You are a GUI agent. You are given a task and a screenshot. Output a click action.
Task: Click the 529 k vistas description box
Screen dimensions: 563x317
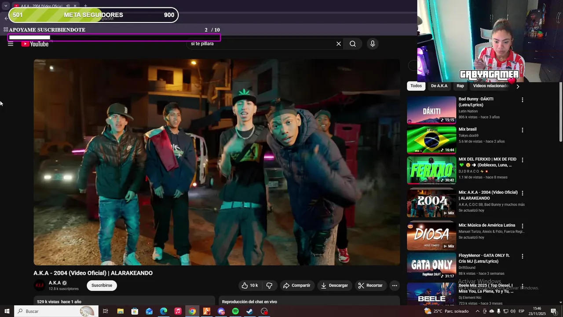124,301
